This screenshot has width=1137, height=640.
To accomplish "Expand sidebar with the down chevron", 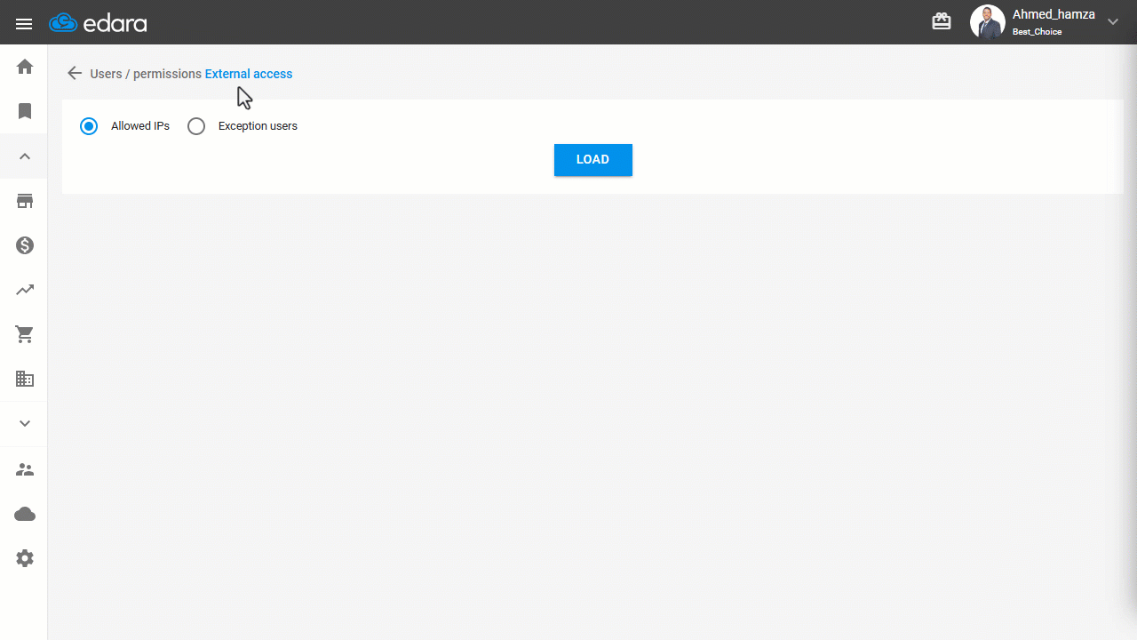I will click(25, 424).
